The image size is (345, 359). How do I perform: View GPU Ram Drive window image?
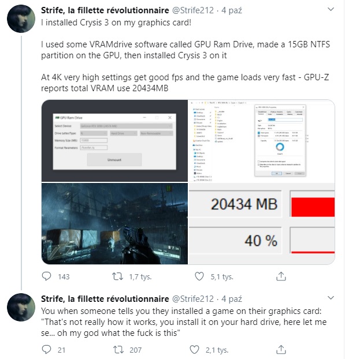tap(114, 141)
